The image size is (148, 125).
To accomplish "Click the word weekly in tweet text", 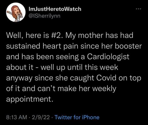I will click(104, 89).
